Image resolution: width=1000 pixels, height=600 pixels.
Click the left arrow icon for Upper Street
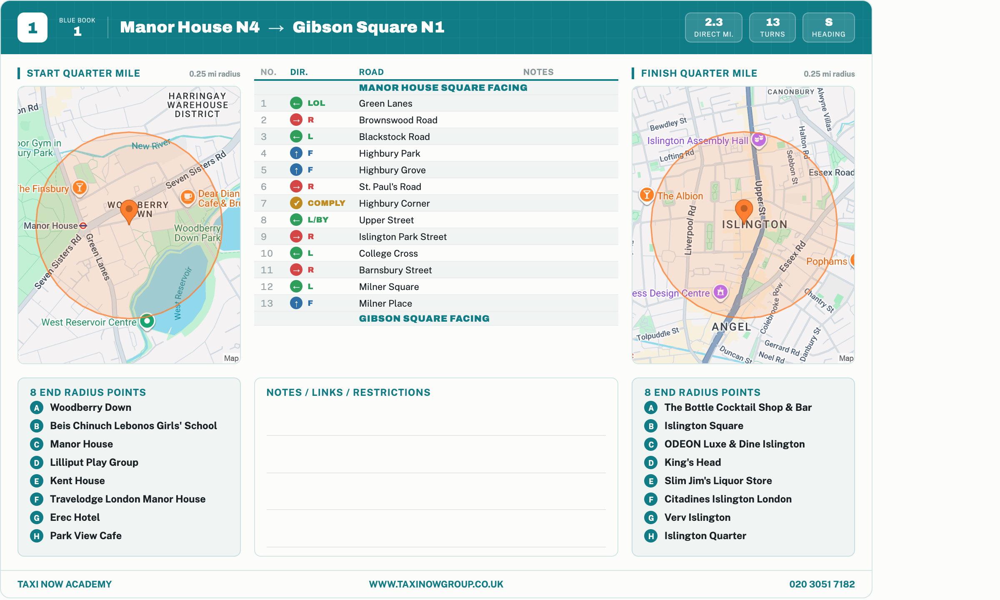[296, 220]
